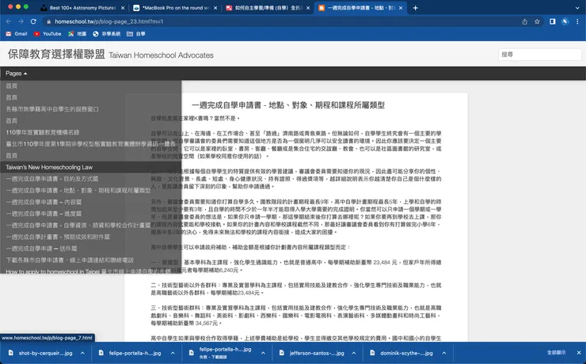Click the article heading 一週完成自學申請書 - 地點
Image resolution: width=586 pixels, height=364 pixels.
[288, 105]
